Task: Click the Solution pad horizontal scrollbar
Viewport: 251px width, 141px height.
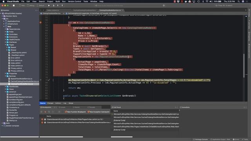Action: click(x=20, y=137)
